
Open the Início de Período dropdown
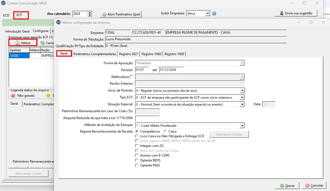pos(242,91)
